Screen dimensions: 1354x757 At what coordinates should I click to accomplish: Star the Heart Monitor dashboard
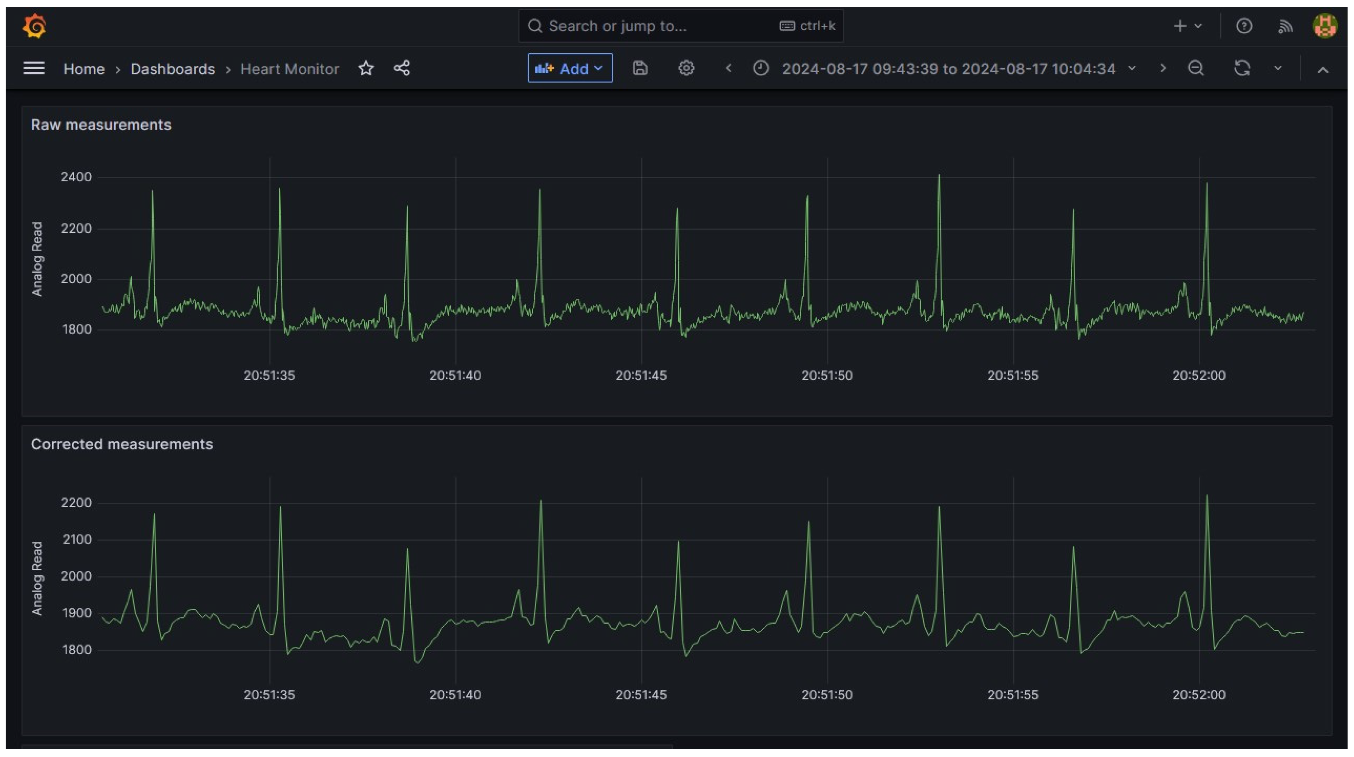tap(366, 68)
